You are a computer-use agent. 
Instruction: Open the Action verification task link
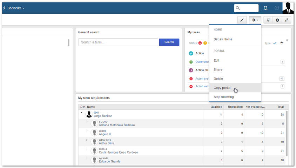click(x=202, y=86)
